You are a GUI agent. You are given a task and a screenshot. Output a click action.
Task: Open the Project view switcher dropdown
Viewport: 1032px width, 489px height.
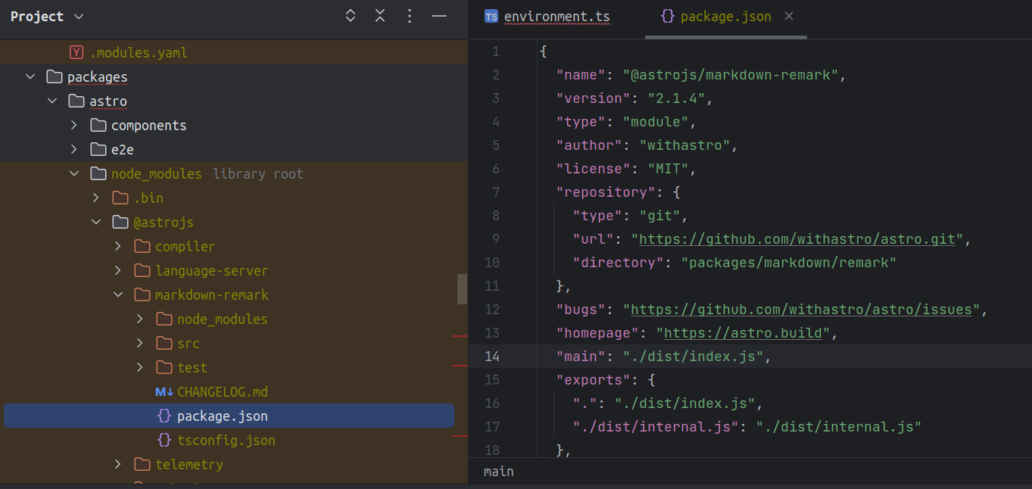(x=47, y=15)
